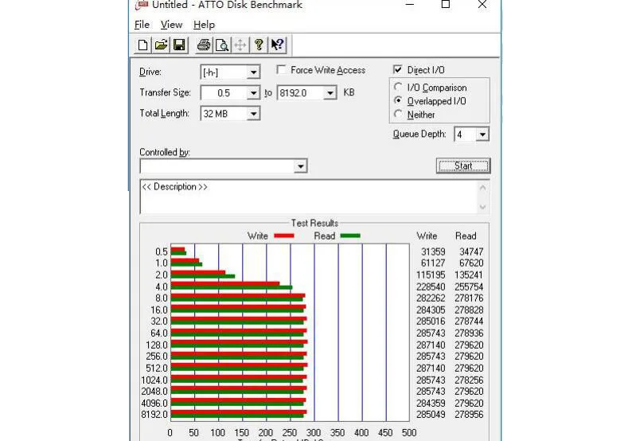The height and width of the screenshot is (441, 632).
Task: Click the 8192.0 row label in chart
Action: click(154, 415)
